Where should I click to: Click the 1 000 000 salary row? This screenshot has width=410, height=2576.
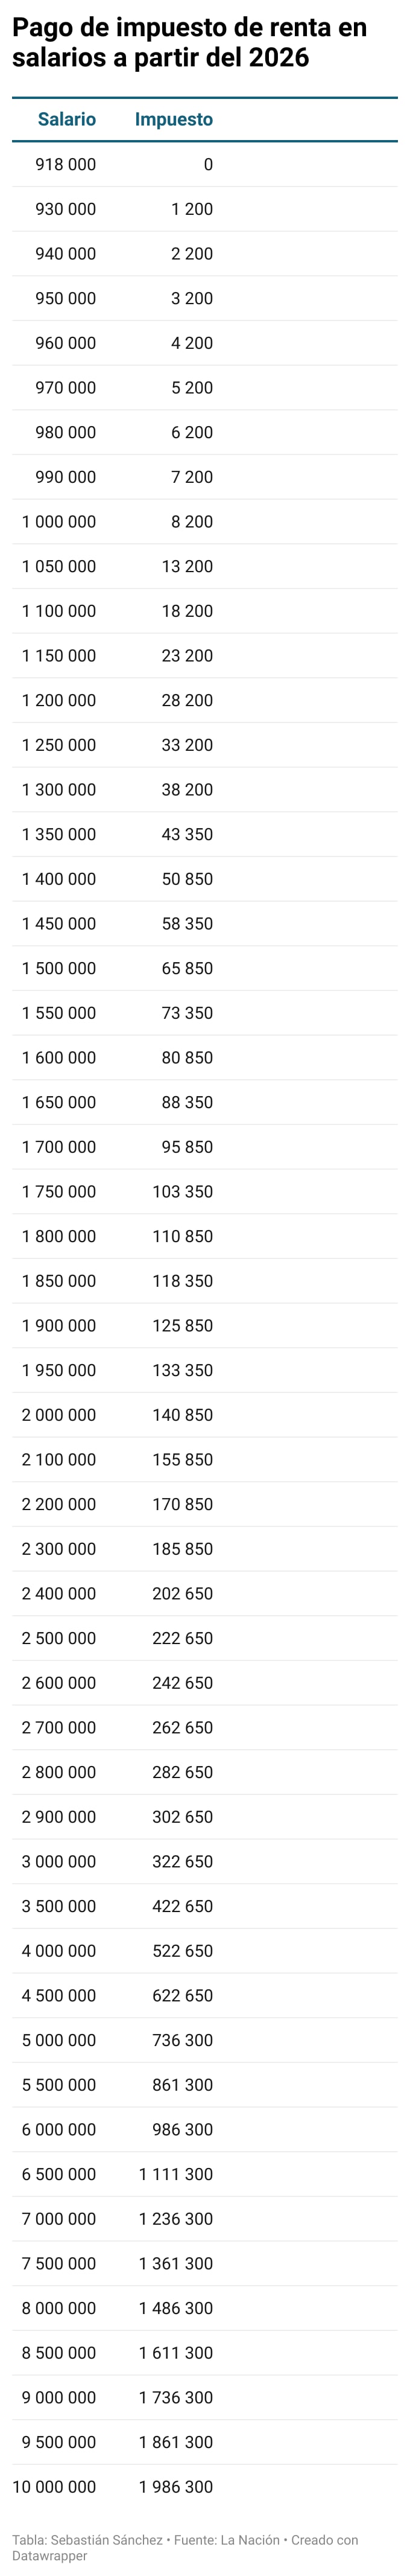coord(59,521)
